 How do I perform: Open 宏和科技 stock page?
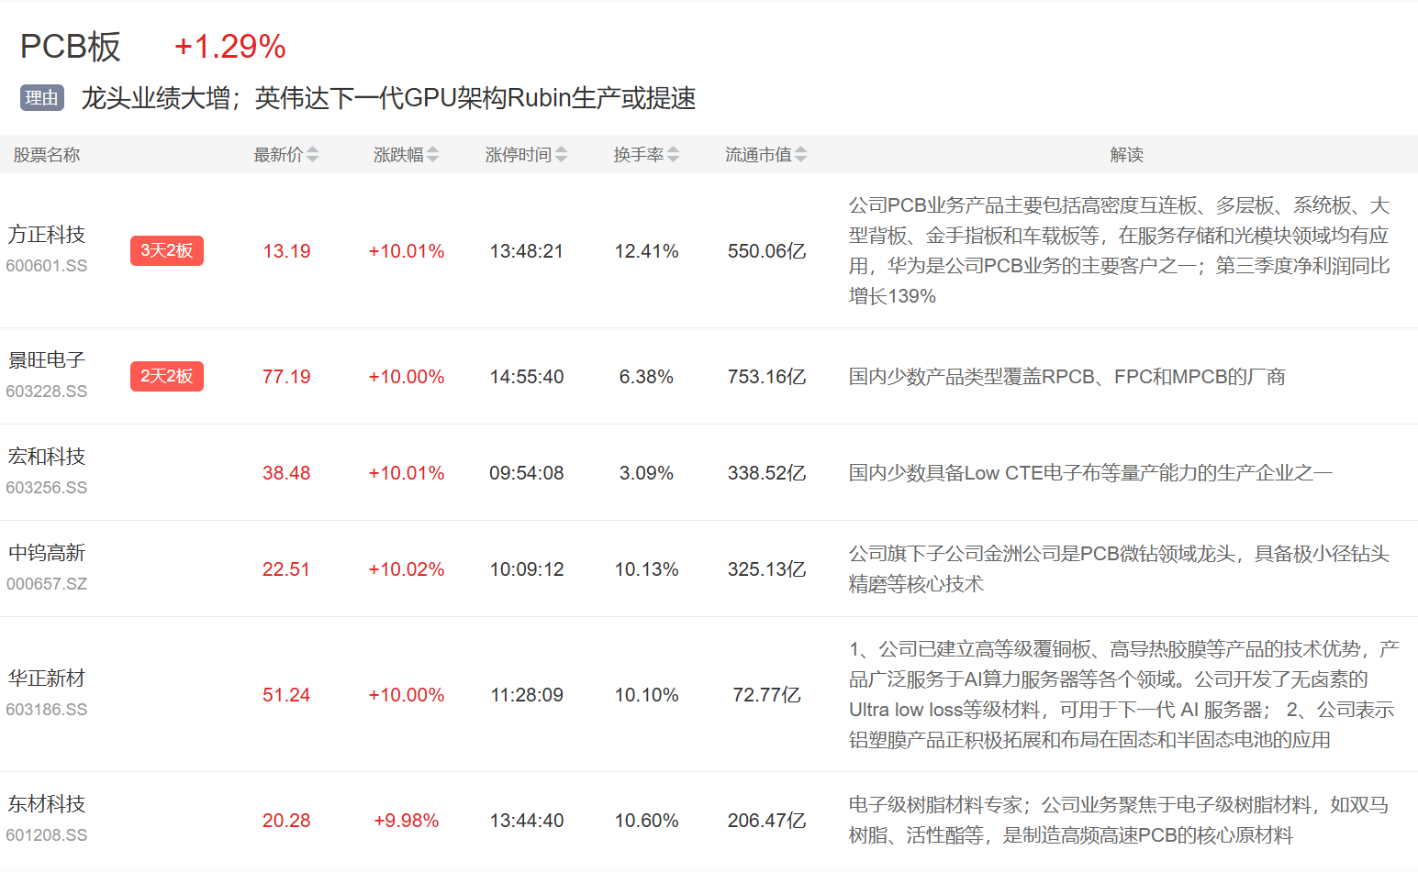pyautogui.click(x=47, y=457)
